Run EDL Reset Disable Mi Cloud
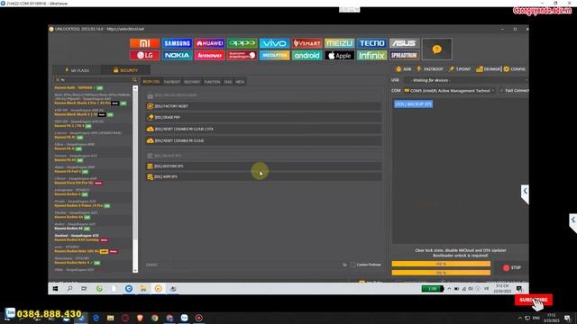The image size is (577, 324). pyautogui.click(x=263, y=140)
